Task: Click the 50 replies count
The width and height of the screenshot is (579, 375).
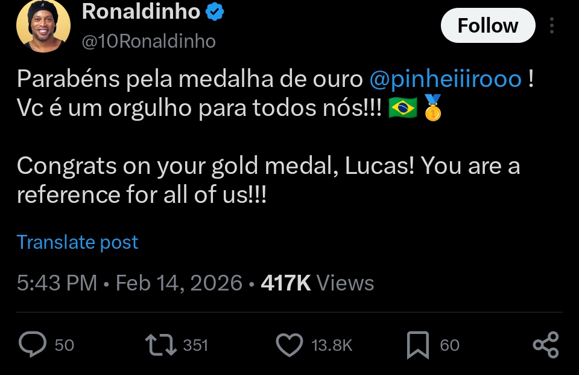Action: tap(65, 345)
